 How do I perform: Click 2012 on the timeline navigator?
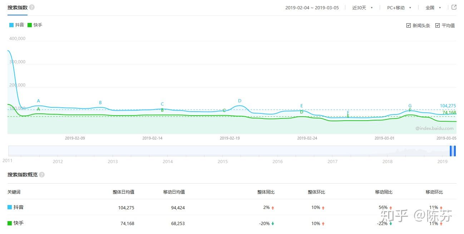58,162
